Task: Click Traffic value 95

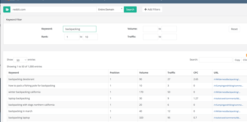Action: 169,118
